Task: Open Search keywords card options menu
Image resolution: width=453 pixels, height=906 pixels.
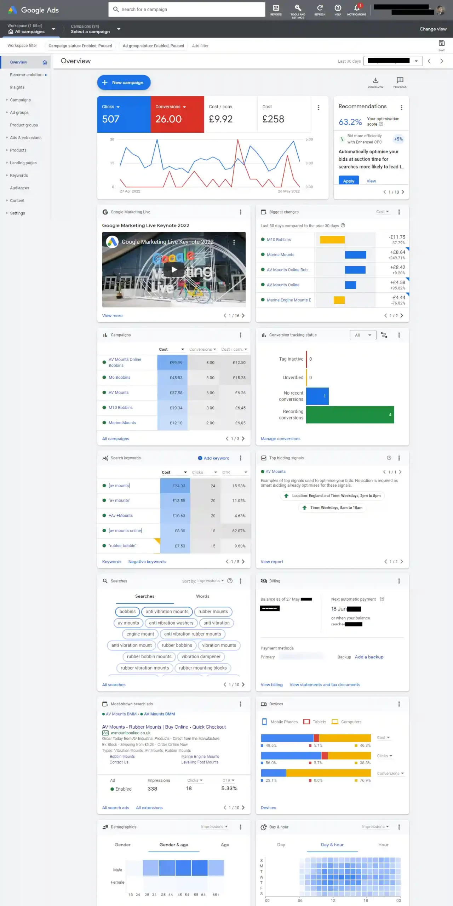Action: 241,458
